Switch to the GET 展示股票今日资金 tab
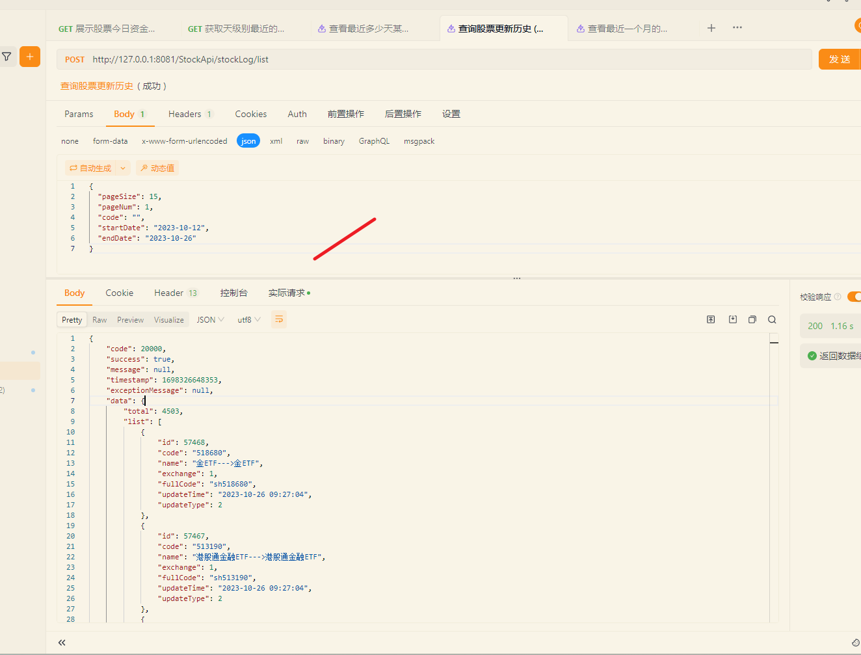 pyautogui.click(x=107, y=29)
